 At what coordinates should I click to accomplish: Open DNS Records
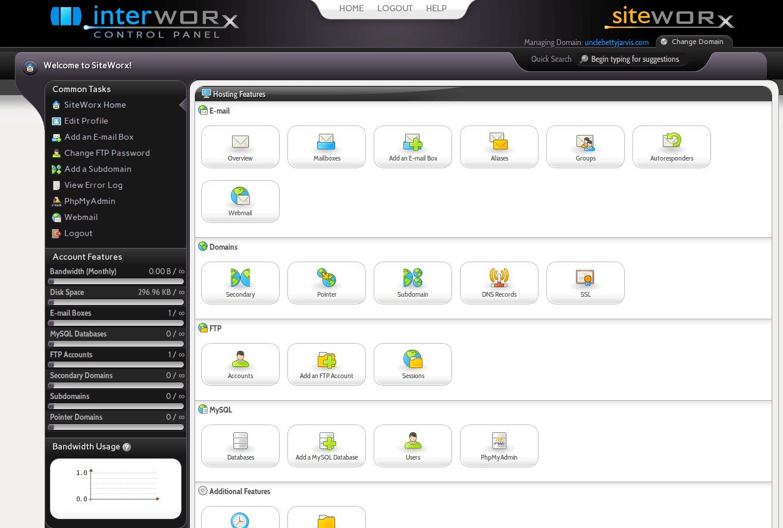click(x=499, y=283)
